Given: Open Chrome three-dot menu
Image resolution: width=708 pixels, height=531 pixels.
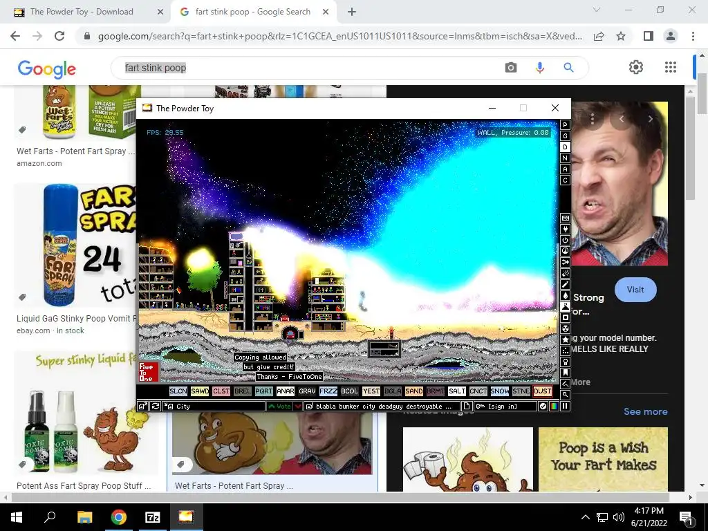Looking at the screenshot, I should click(x=693, y=36).
